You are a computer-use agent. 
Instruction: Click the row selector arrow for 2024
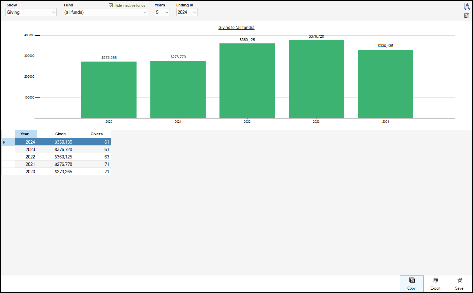(x=4, y=142)
